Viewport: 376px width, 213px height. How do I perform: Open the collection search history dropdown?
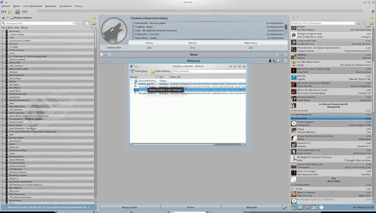pos(74,23)
